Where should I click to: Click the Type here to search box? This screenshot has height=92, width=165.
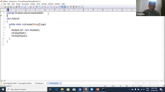26,89
